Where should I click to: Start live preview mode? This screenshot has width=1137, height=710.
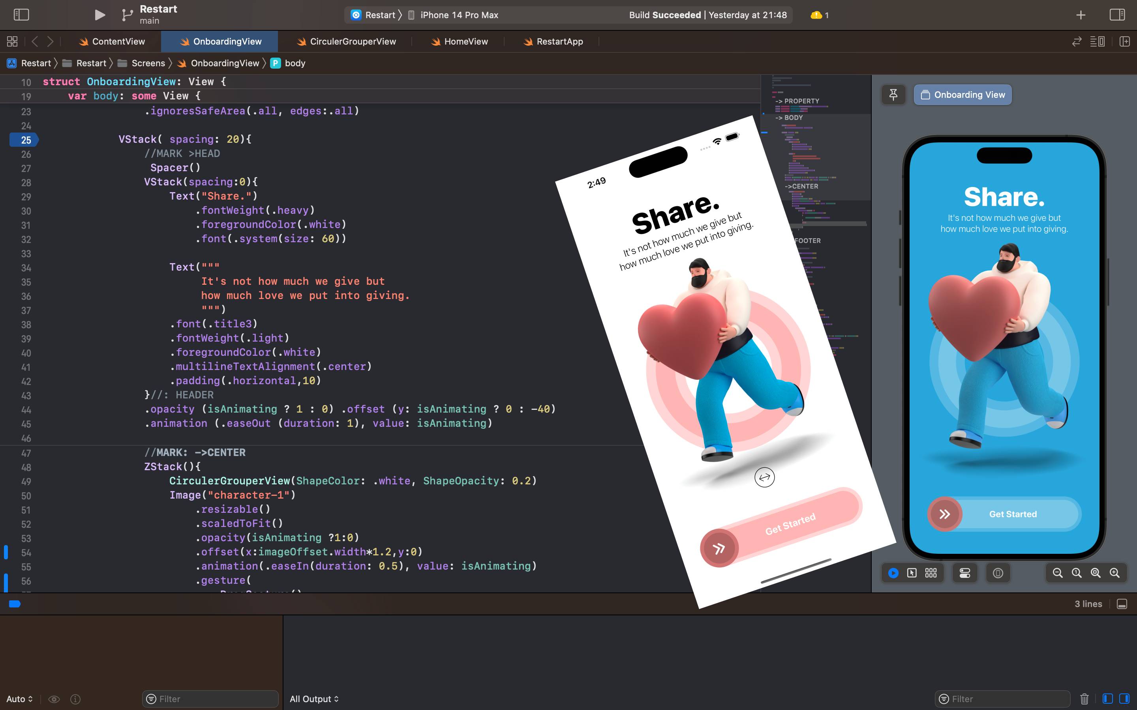pyautogui.click(x=893, y=573)
